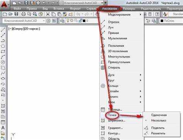Click the [2D-каркас] visual style label
Screen dimensions: 183x140
[32, 29]
